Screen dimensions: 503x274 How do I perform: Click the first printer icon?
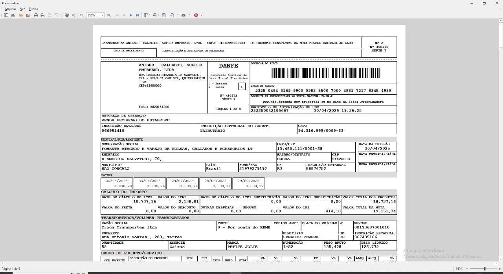click(36, 15)
